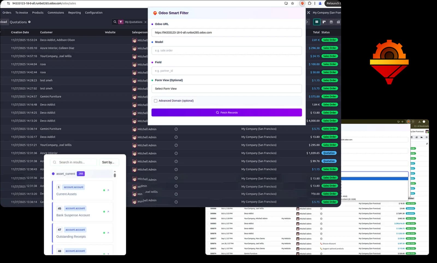Screen dimensions: 437x263
Task: Click the activity clock on the $295.00 row
Action: [176, 145]
